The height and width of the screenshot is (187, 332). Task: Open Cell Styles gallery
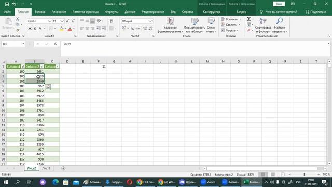point(211,25)
